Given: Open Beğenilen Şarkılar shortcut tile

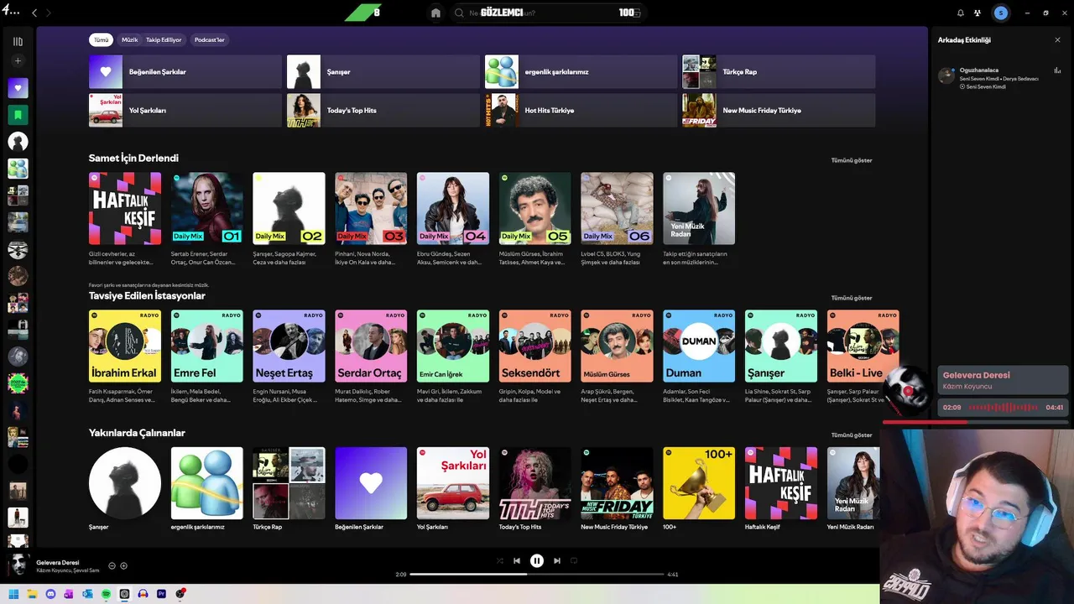Looking at the screenshot, I should (185, 71).
